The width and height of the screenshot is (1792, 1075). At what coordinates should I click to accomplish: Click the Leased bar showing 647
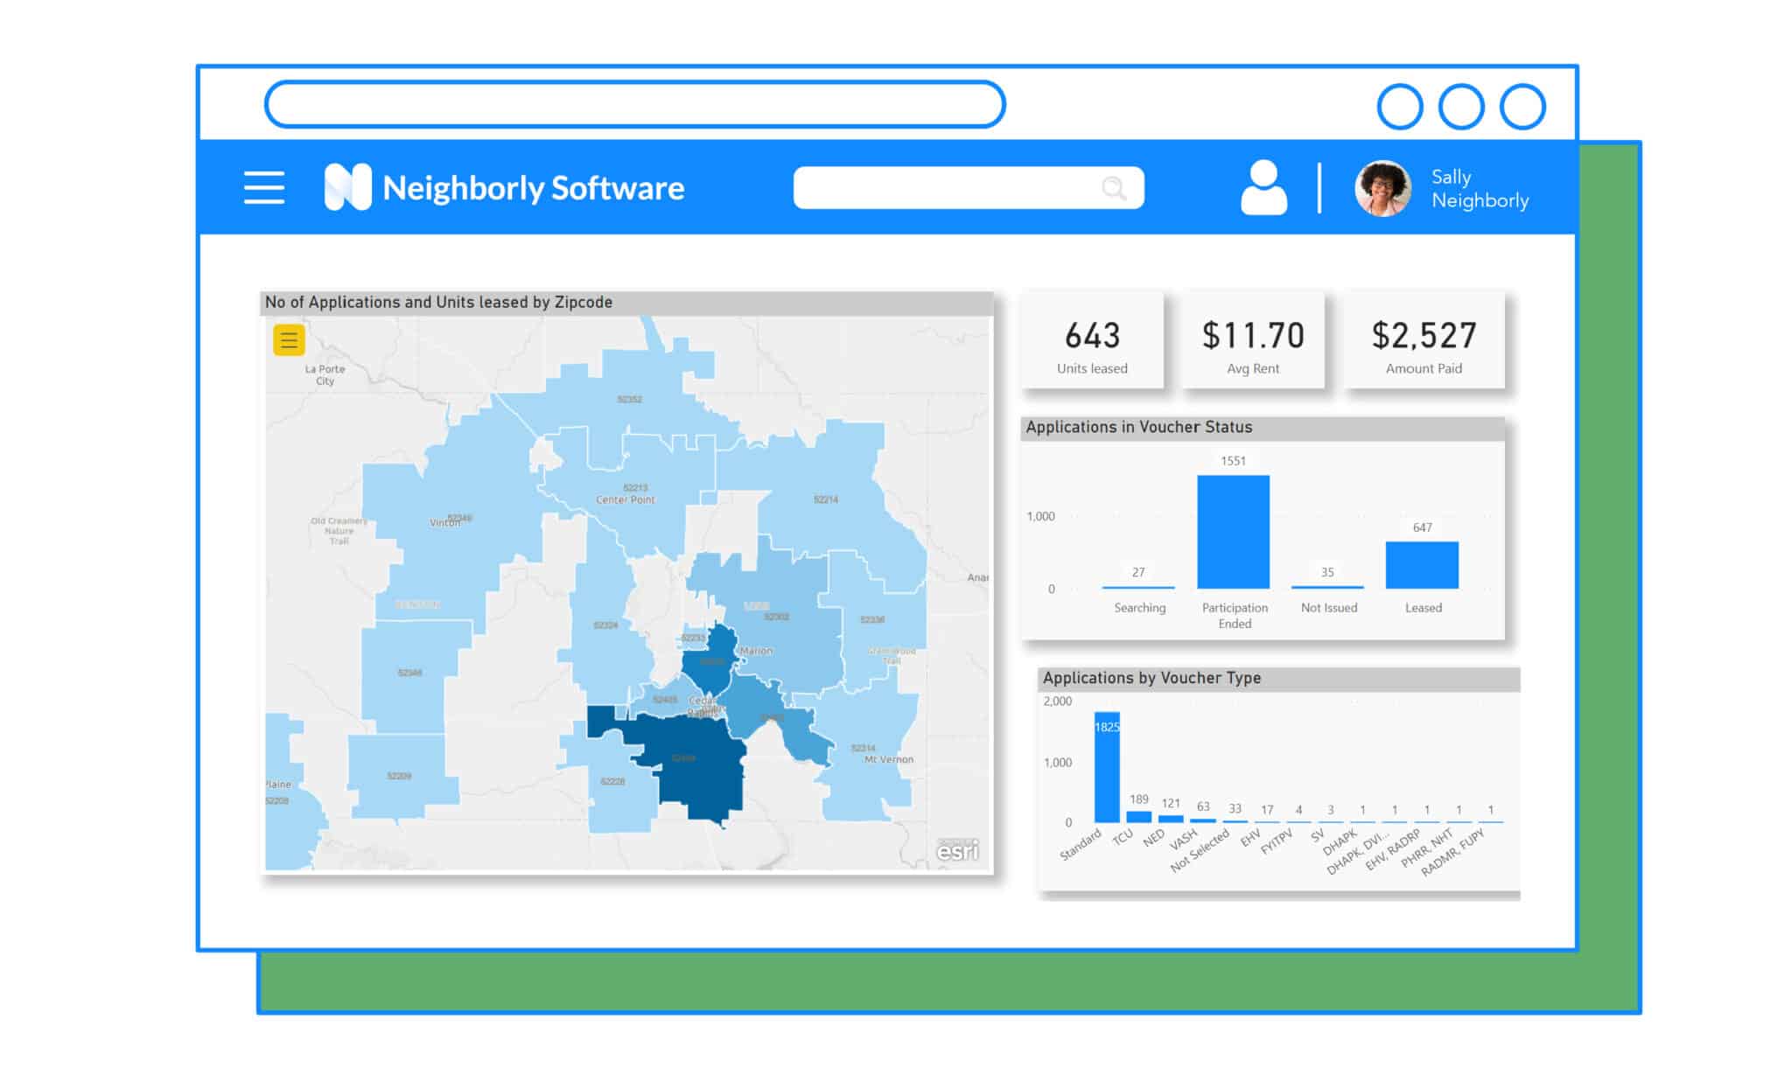coord(1422,564)
